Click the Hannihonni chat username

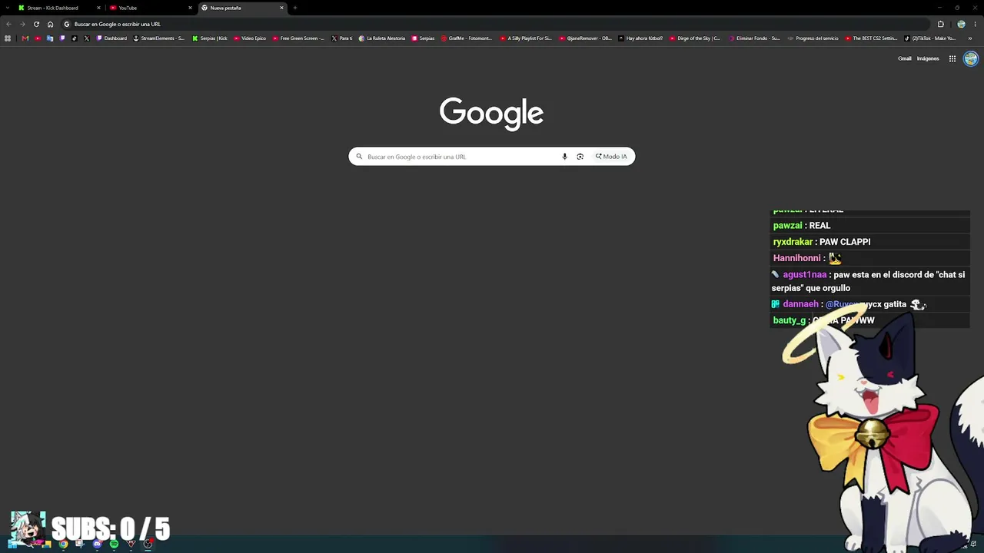click(x=796, y=258)
